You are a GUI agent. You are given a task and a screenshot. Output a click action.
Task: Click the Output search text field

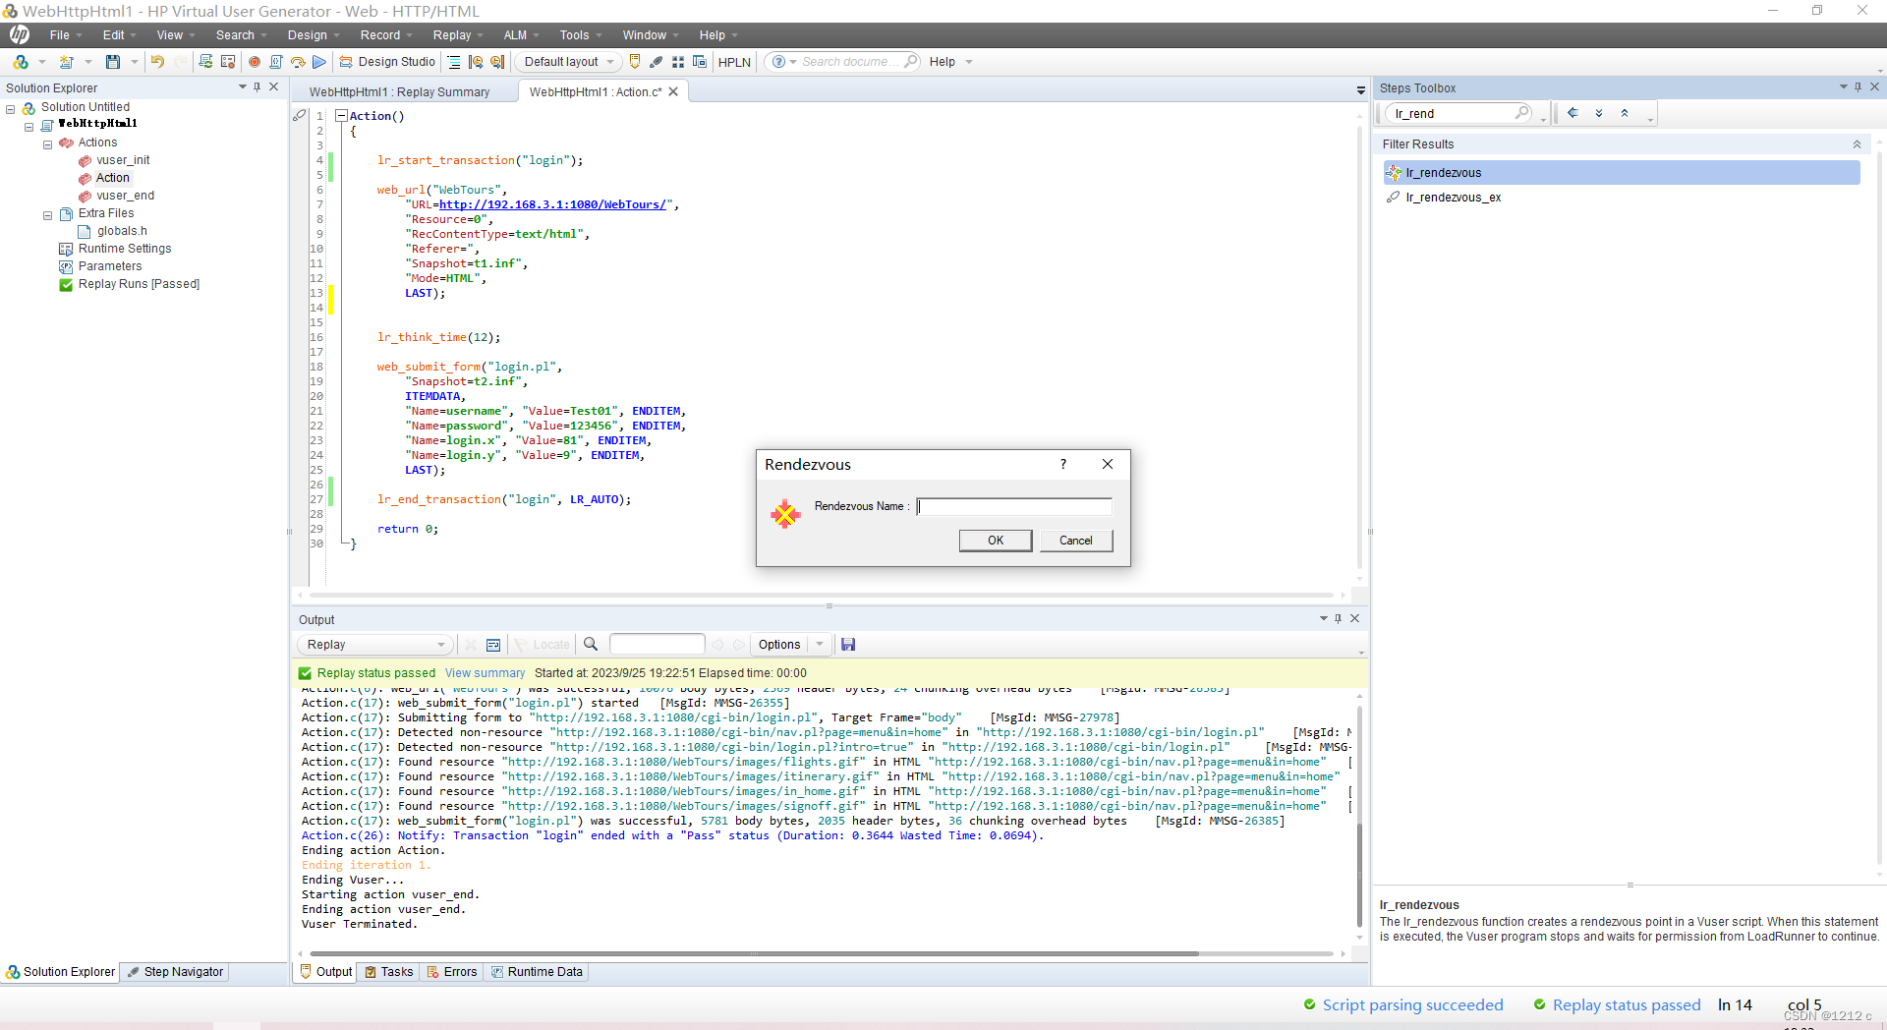tap(657, 645)
